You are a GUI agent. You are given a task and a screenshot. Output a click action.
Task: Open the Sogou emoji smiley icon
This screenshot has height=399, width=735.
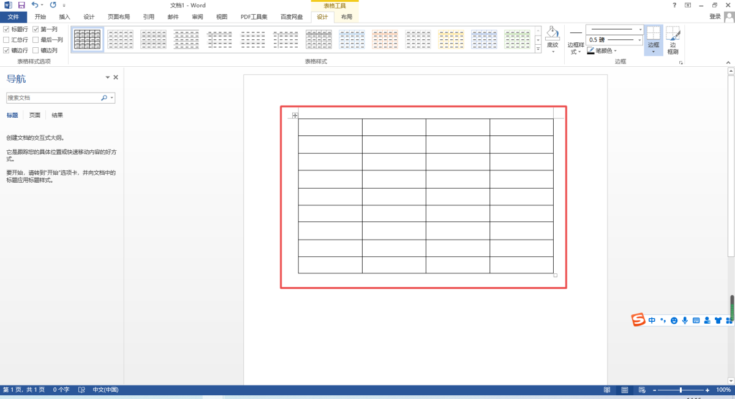(x=674, y=320)
